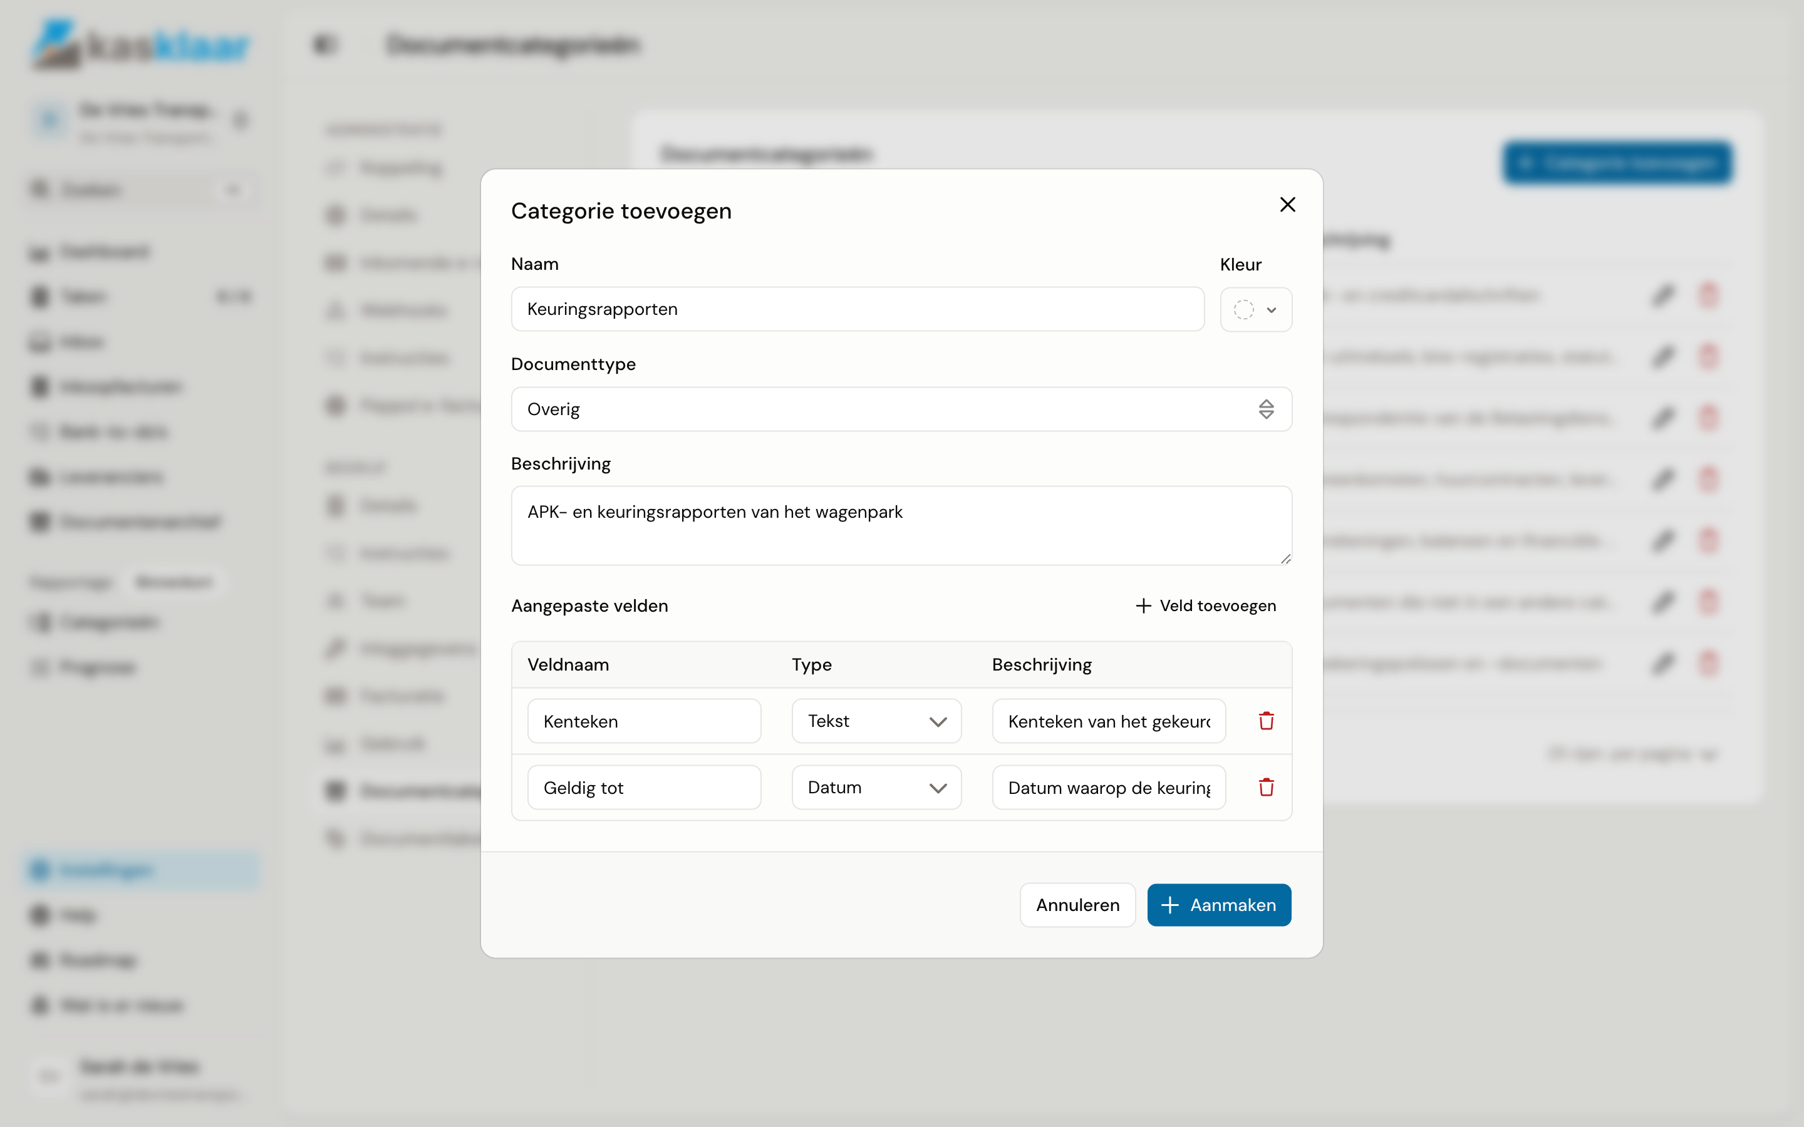Click the kasklaar logo in the background
The height and width of the screenshot is (1127, 1804).
point(140,44)
